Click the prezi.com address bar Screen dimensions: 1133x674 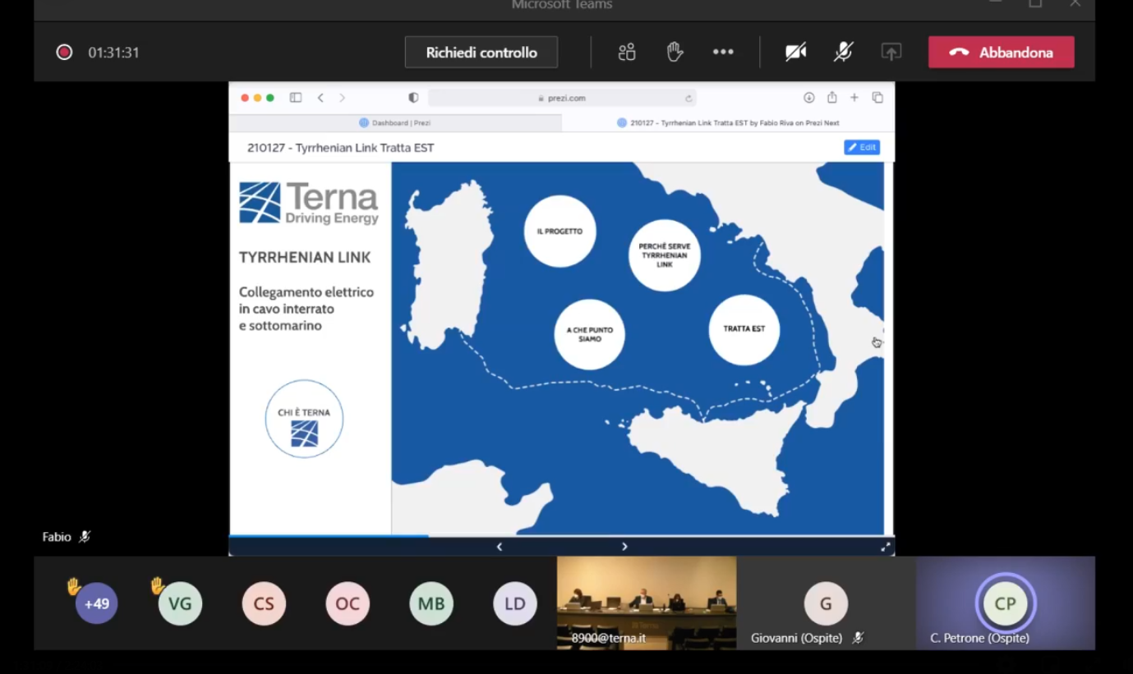pyautogui.click(x=562, y=98)
